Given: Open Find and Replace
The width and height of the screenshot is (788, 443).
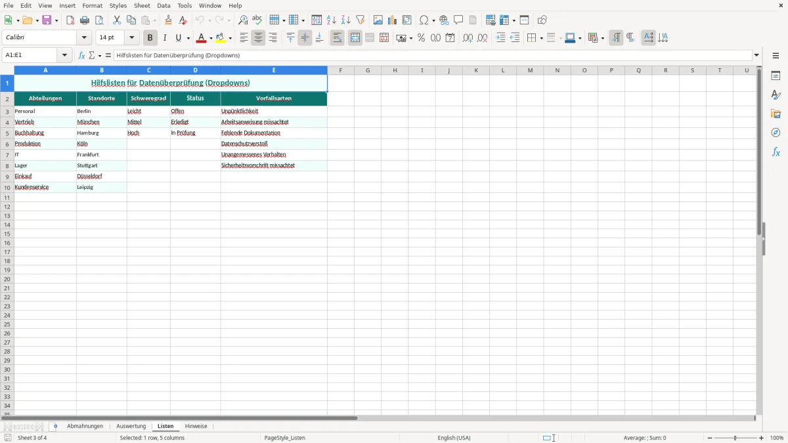Looking at the screenshot, I should (x=243, y=20).
